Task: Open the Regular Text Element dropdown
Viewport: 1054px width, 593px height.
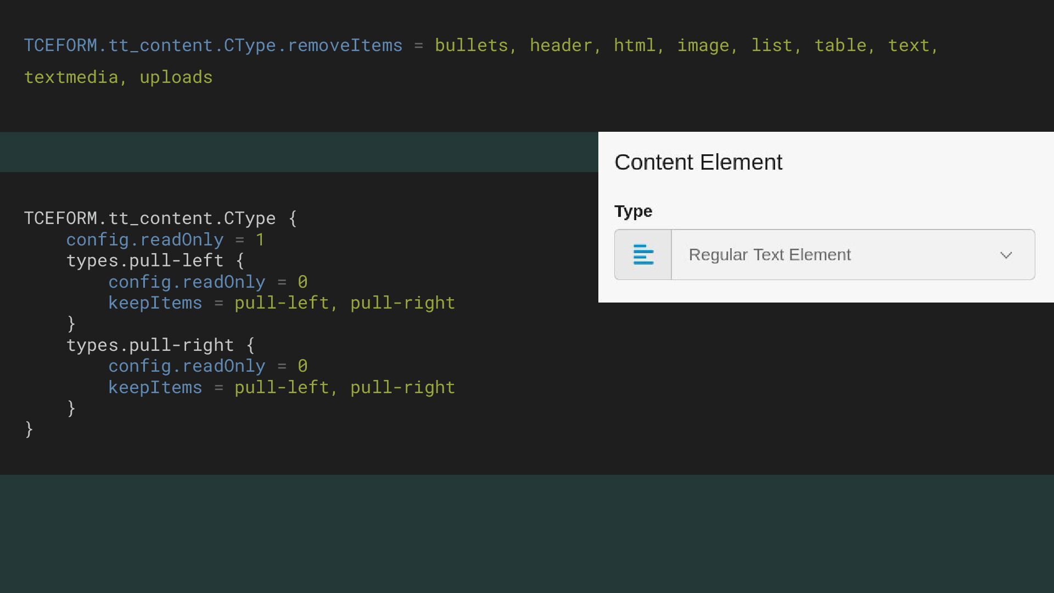Action: tap(823, 255)
